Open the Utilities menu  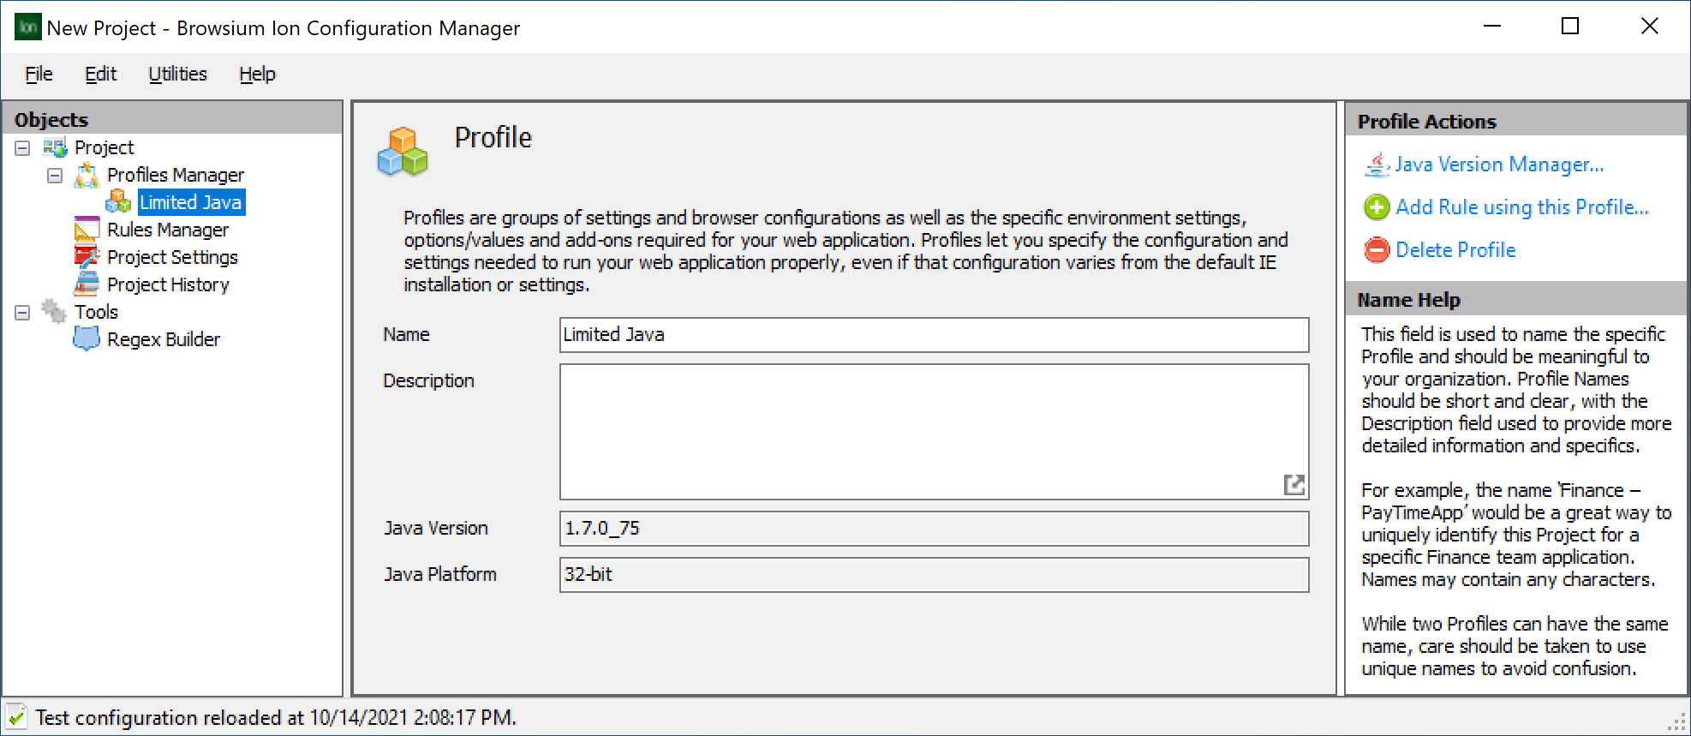177,75
